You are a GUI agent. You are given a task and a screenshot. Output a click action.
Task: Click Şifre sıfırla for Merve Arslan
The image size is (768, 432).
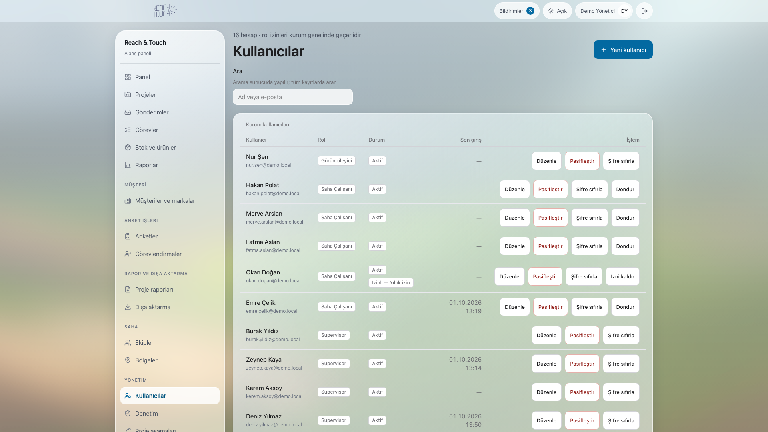coord(589,218)
